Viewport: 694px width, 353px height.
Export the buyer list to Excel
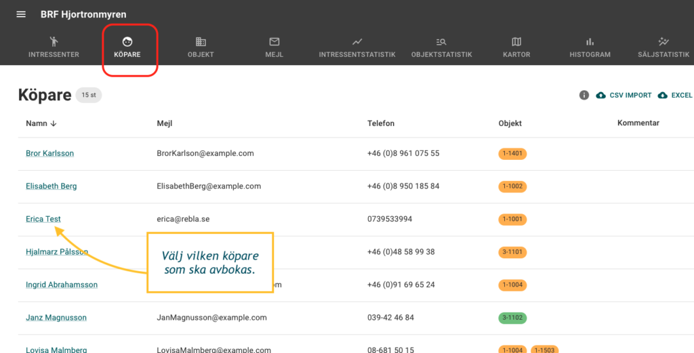tap(675, 96)
